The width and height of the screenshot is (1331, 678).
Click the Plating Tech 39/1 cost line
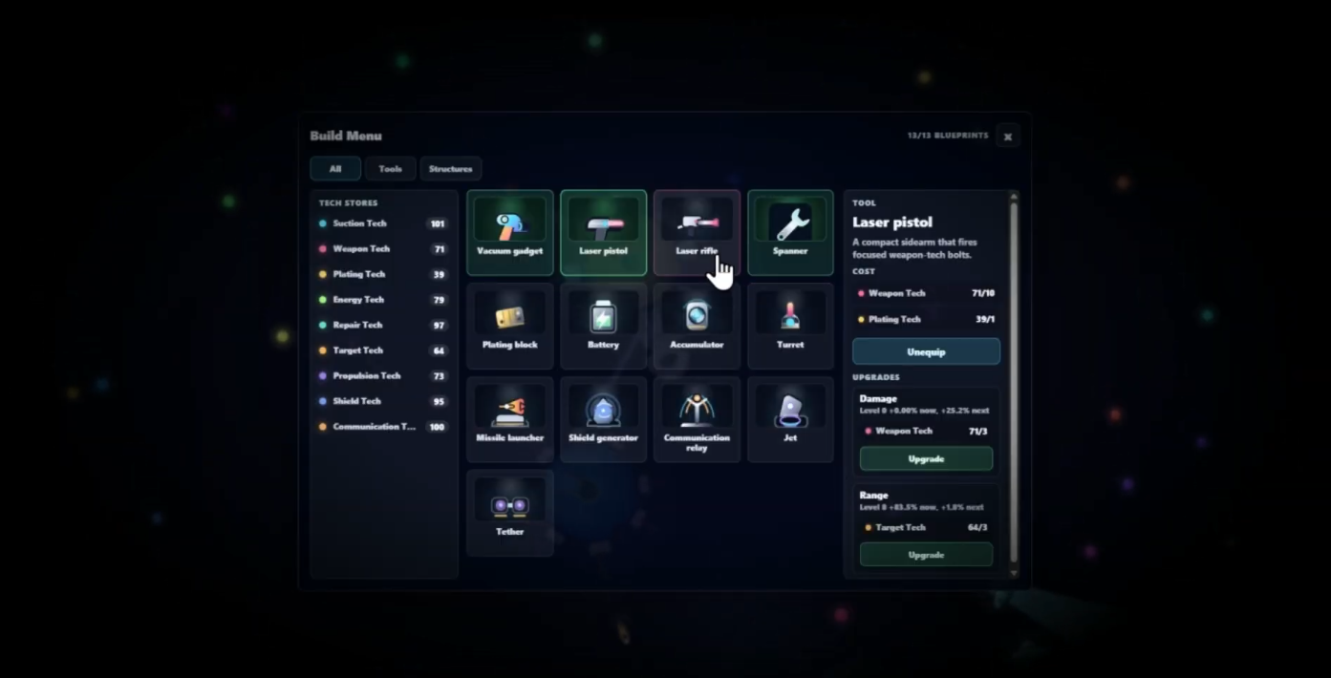click(926, 319)
